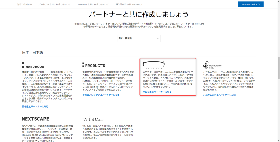The height and width of the screenshot is (142, 280).
Task: Click the 日本 - 日本語 section heading
Action: click(33, 53)
